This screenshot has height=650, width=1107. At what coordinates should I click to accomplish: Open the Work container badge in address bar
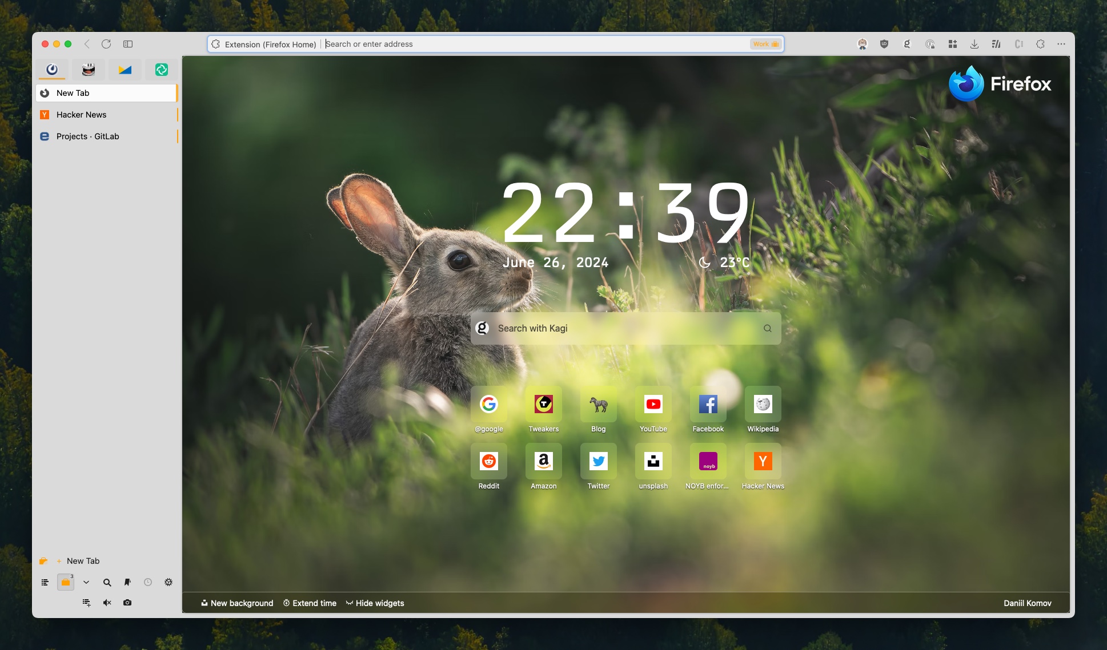point(765,44)
